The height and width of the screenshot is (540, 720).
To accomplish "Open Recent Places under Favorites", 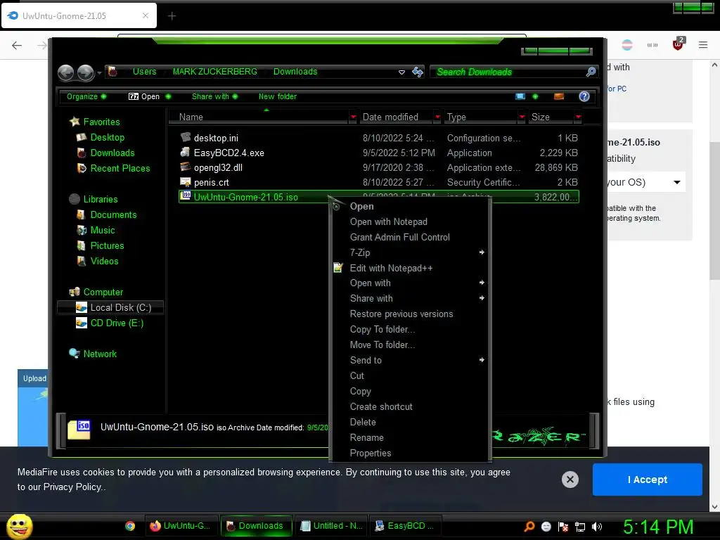I will tap(113, 168).
